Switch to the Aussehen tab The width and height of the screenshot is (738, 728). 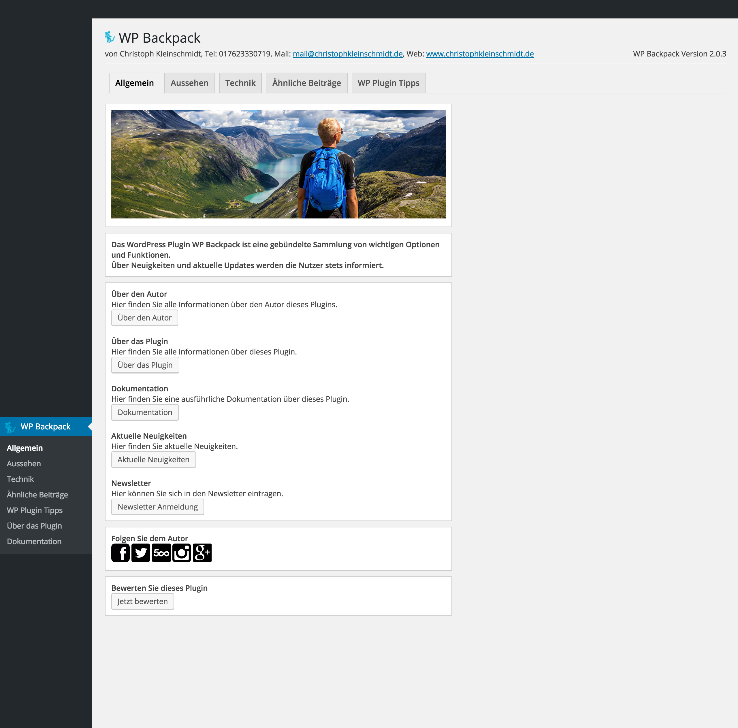tap(189, 83)
